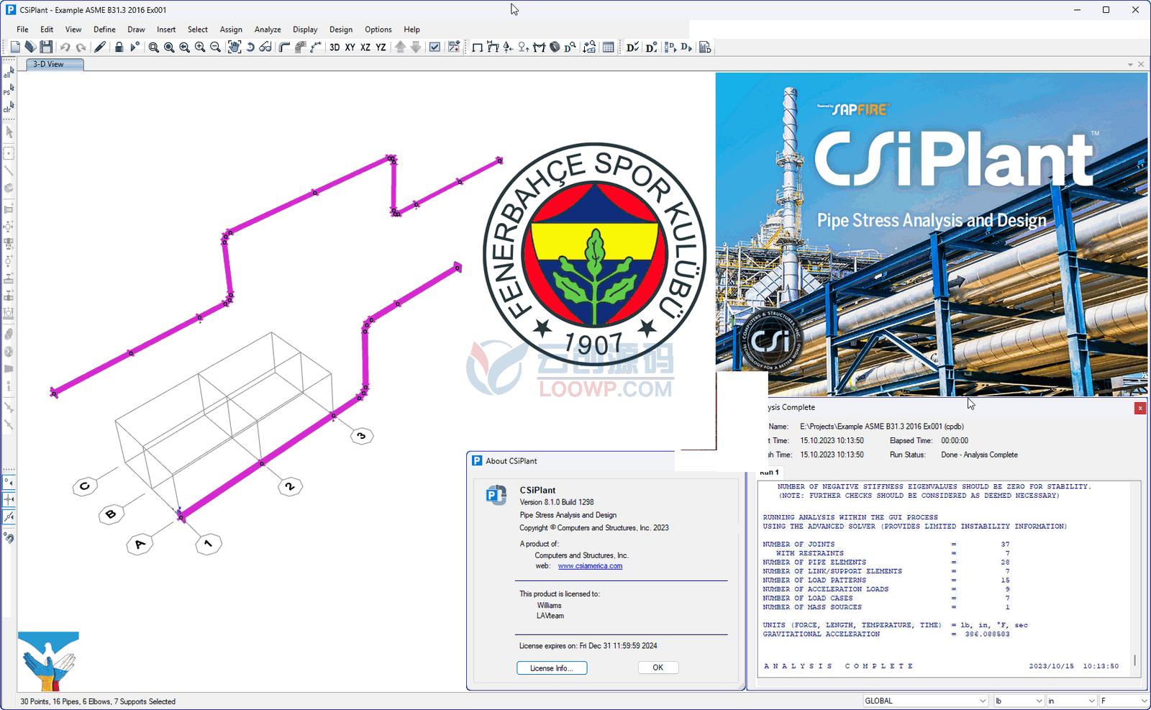Open the 'in' length units dropdown

[x=1071, y=701]
